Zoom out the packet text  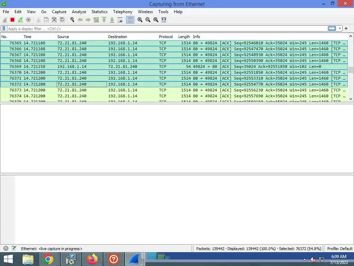pos(148,20)
